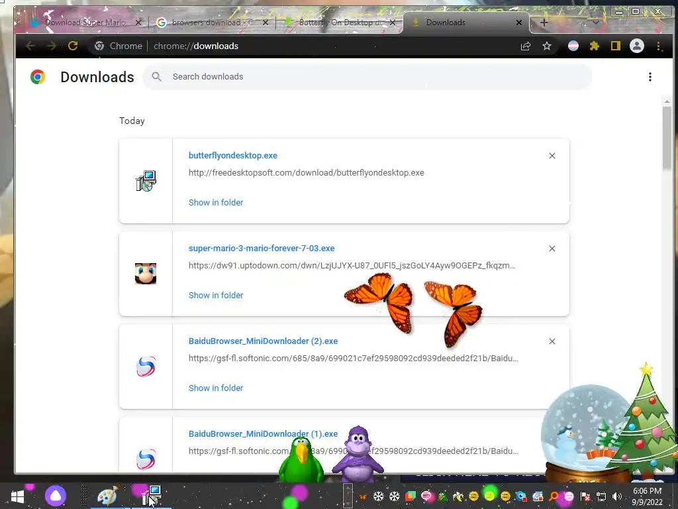Viewport: 678px width, 509px height.
Task: Open the purple Alice assistant taskbar icon
Action: coord(56,496)
